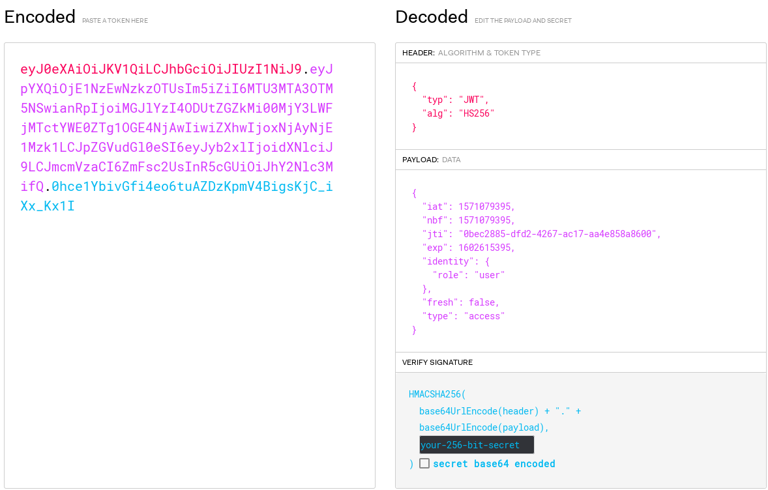Click the "iat": 1571079395 payload line
The height and width of the screenshot is (490, 768).
(468, 207)
